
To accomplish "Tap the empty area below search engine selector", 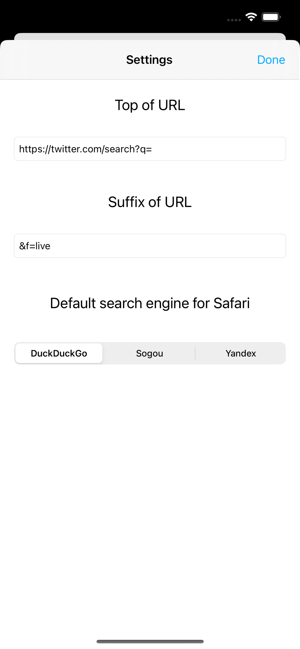I will click(x=150, y=500).
